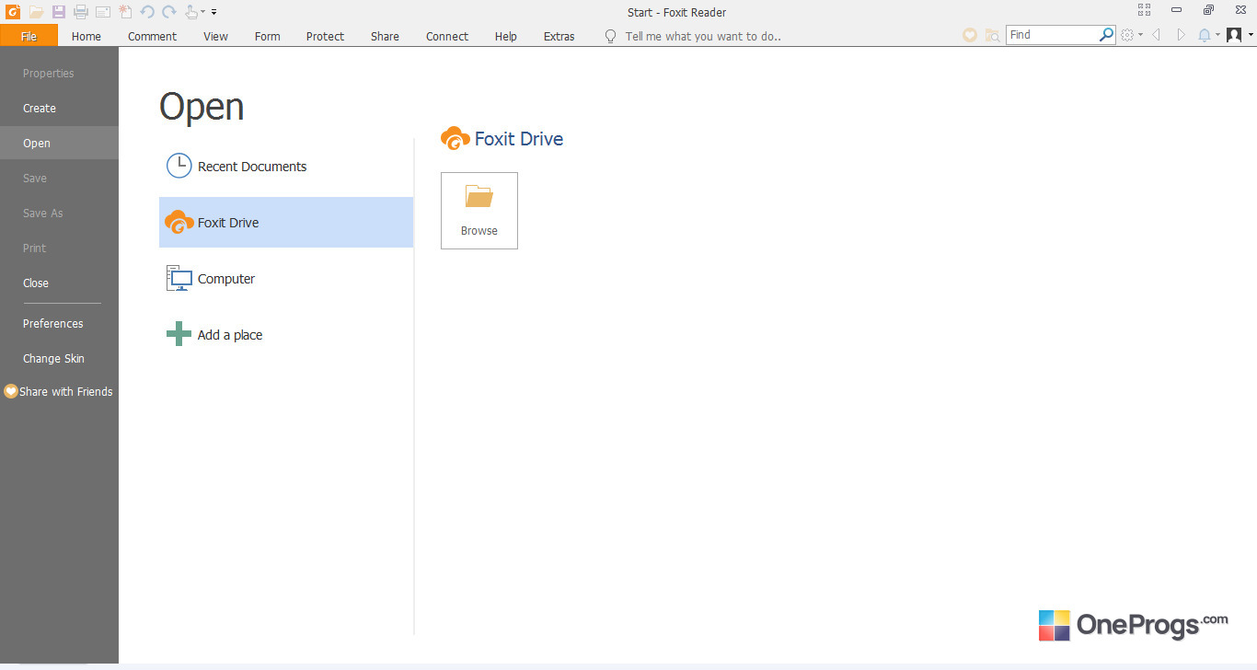This screenshot has width=1257, height=670.
Task: Switch to the View ribbon tab
Action: coord(216,36)
